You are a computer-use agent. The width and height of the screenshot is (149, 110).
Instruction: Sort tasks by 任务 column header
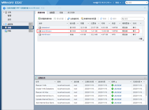pyautogui.click(x=37, y=82)
